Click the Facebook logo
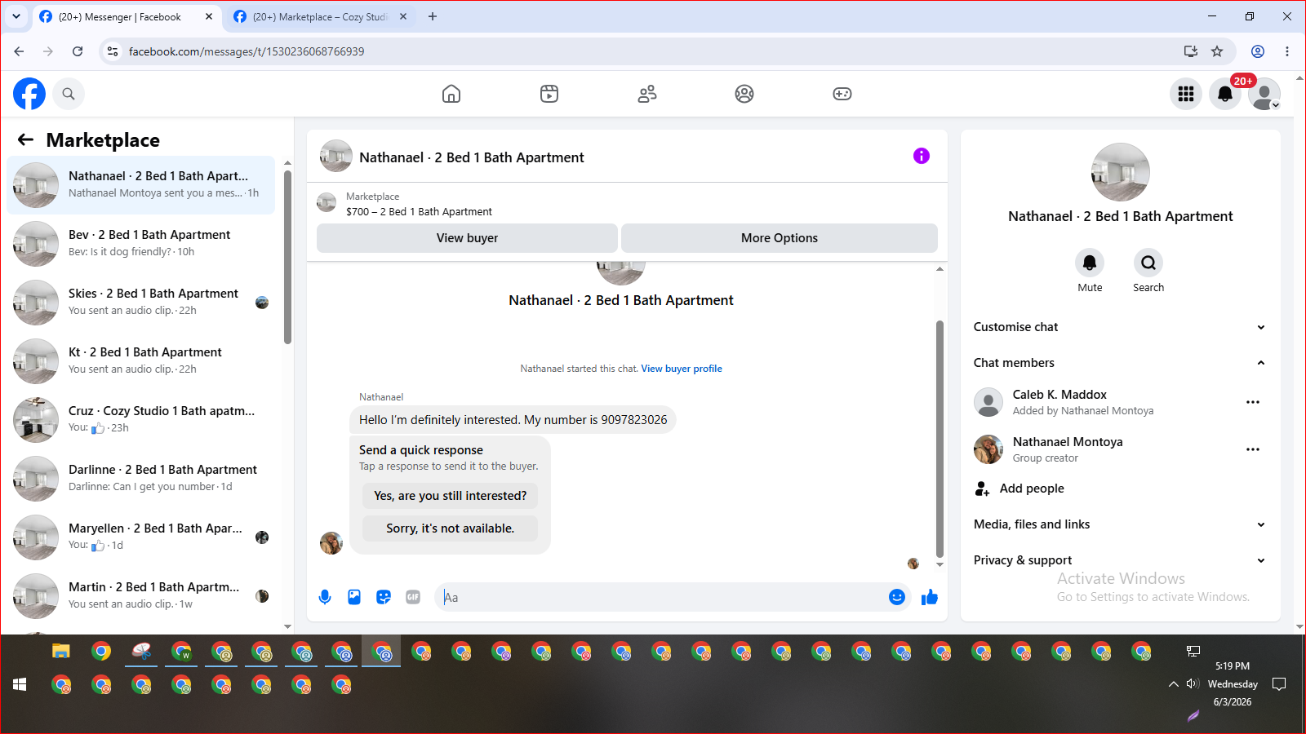 pos(29,94)
